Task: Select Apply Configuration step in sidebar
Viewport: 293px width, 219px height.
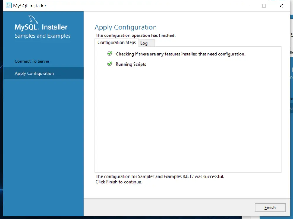Action: (x=43, y=73)
